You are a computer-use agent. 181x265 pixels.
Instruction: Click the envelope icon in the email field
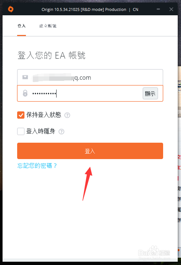[25, 77]
